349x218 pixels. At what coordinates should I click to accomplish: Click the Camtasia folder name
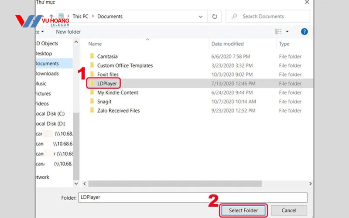pos(107,57)
